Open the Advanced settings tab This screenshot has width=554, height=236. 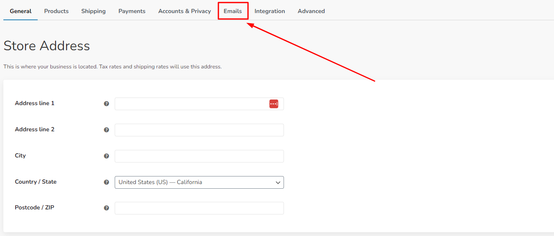311,11
